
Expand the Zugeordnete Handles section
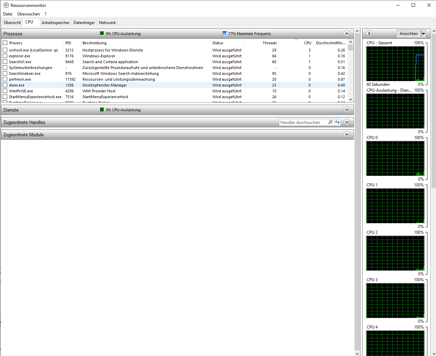(x=347, y=122)
